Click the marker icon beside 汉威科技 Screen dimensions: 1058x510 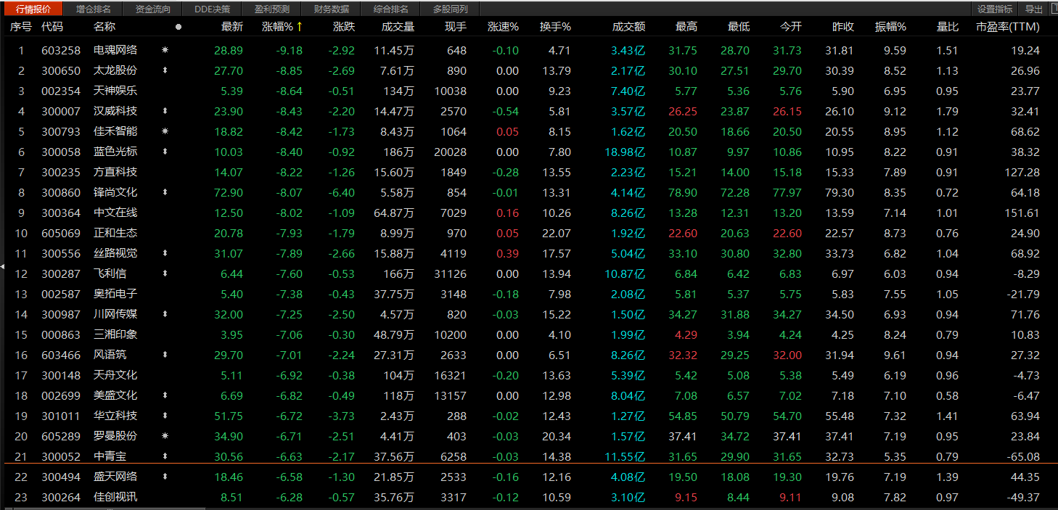coord(165,112)
